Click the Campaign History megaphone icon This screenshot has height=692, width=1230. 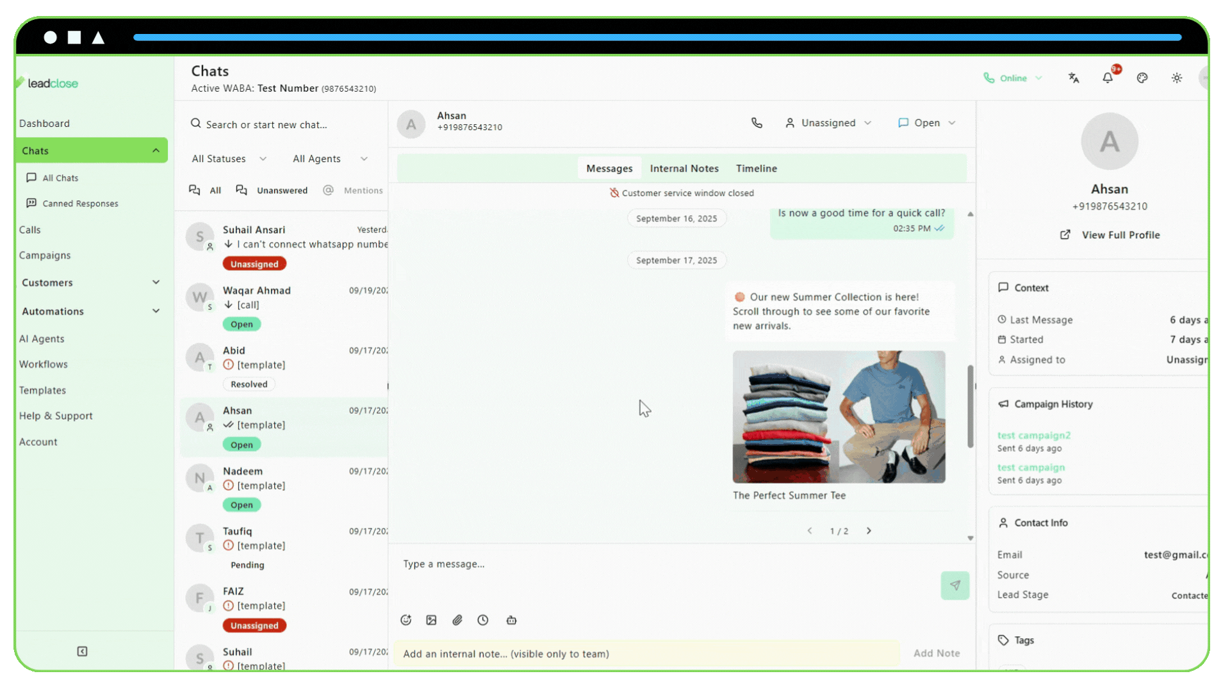[x=1003, y=404]
